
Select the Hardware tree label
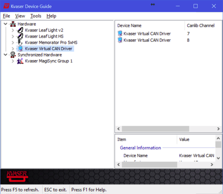[27, 24]
